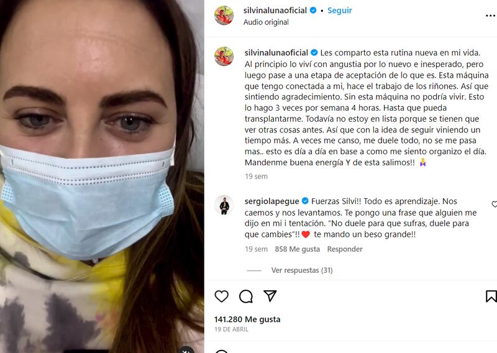Screen dimensions: 497x353
Task: Open the 141.280 Me gusta likes list
Action: pos(247,319)
